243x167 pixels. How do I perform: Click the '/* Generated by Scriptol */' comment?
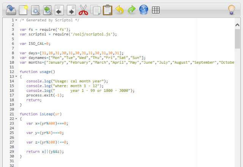point(49,20)
